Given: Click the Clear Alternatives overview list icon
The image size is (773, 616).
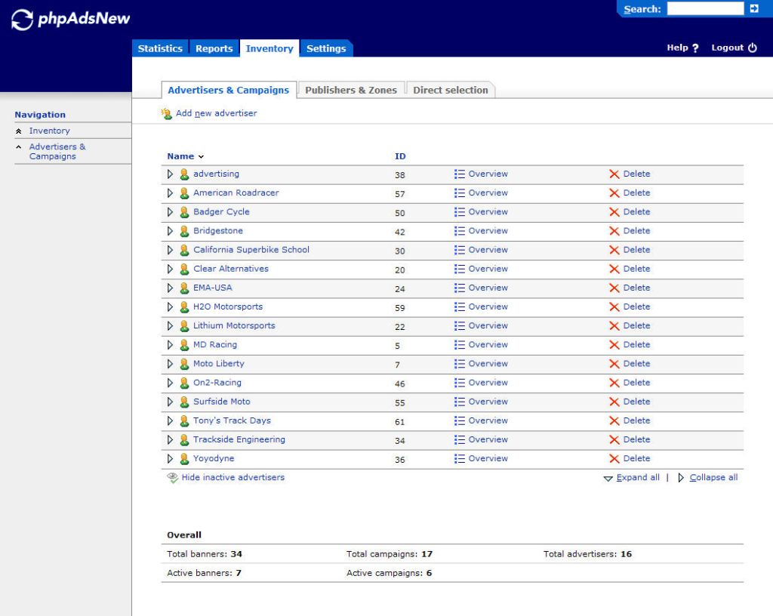Looking at the screenshot, I should click(x=460, y=269).
